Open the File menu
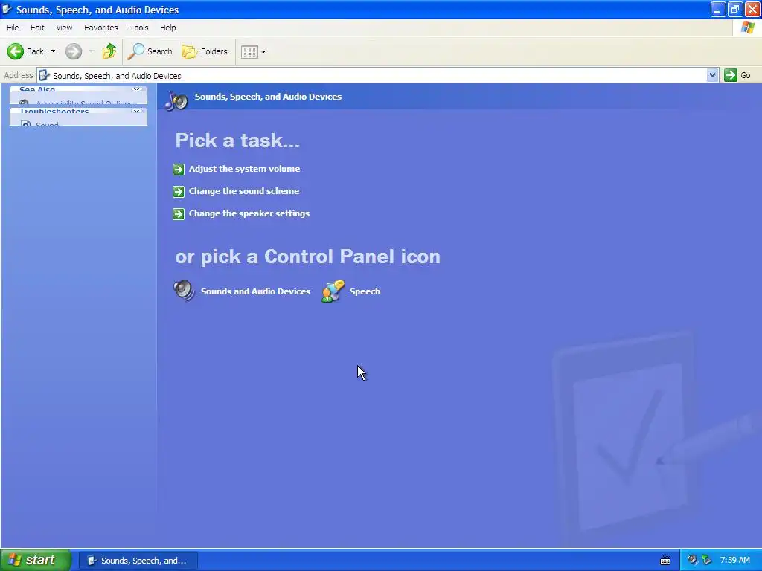Screen dimensions: 762x571 13,28
